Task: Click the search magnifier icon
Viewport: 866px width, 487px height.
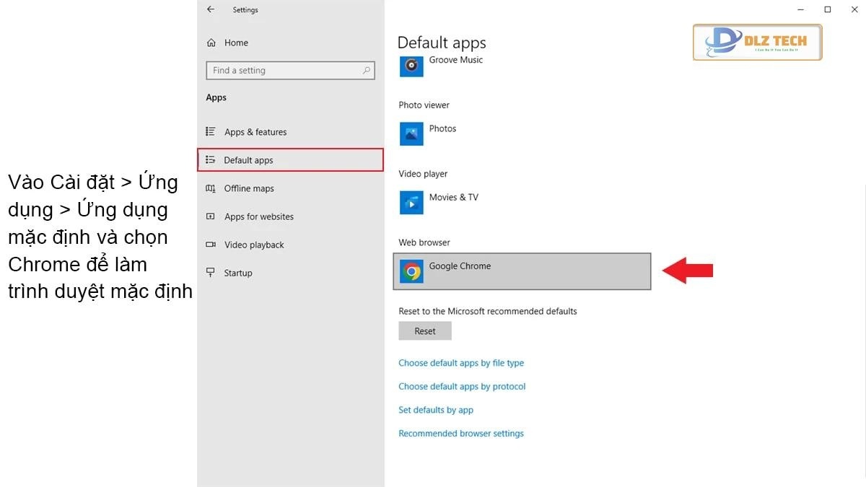Action: [x=367, y=71]
